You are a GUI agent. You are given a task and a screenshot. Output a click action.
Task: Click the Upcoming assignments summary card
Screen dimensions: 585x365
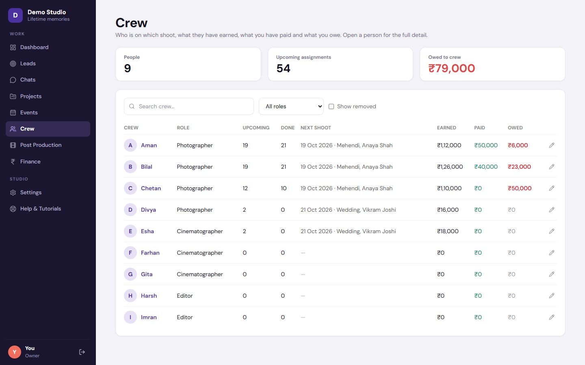340,64
